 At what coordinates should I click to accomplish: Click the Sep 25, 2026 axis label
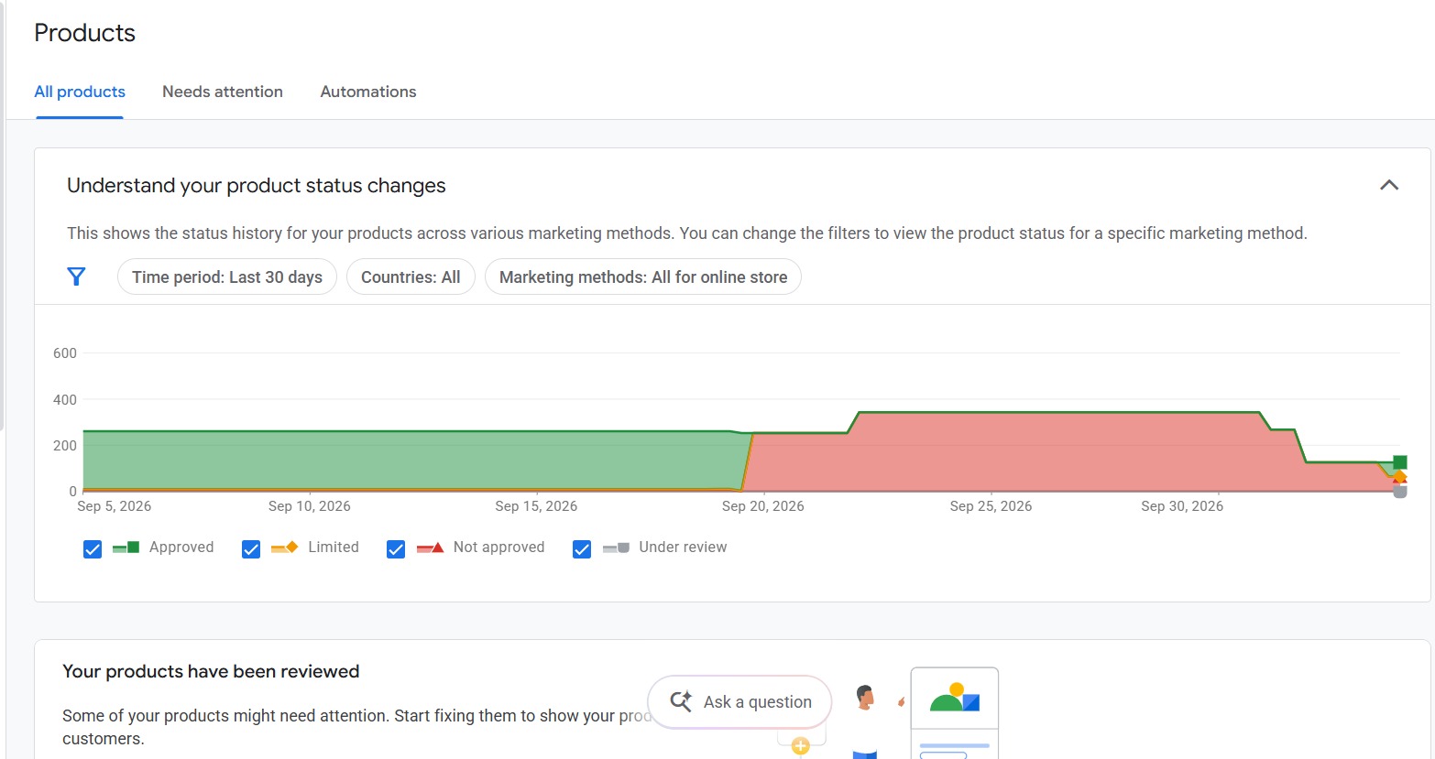991,506
